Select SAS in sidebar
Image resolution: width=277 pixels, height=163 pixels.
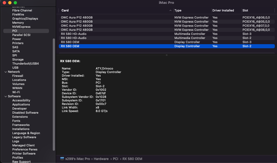point(15,47)
